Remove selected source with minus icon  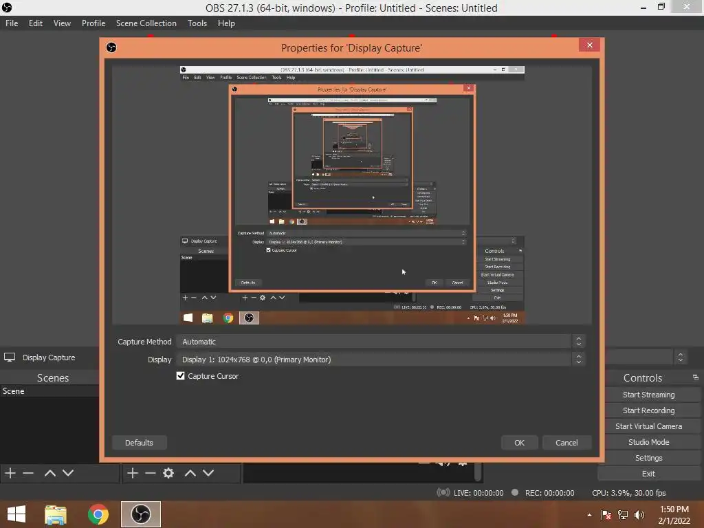point(151,473)
